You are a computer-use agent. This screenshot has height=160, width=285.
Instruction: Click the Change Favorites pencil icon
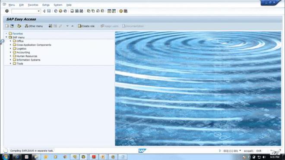pyautogui.click(x=60, y=26)
